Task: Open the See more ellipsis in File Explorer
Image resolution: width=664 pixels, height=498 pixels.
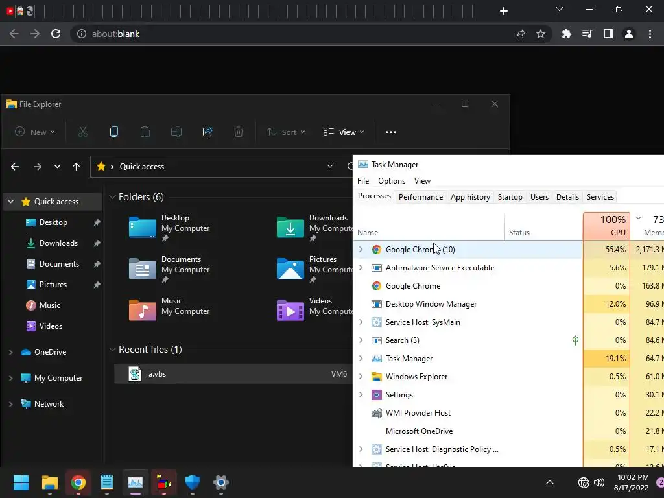Action: tap(391, 132)
